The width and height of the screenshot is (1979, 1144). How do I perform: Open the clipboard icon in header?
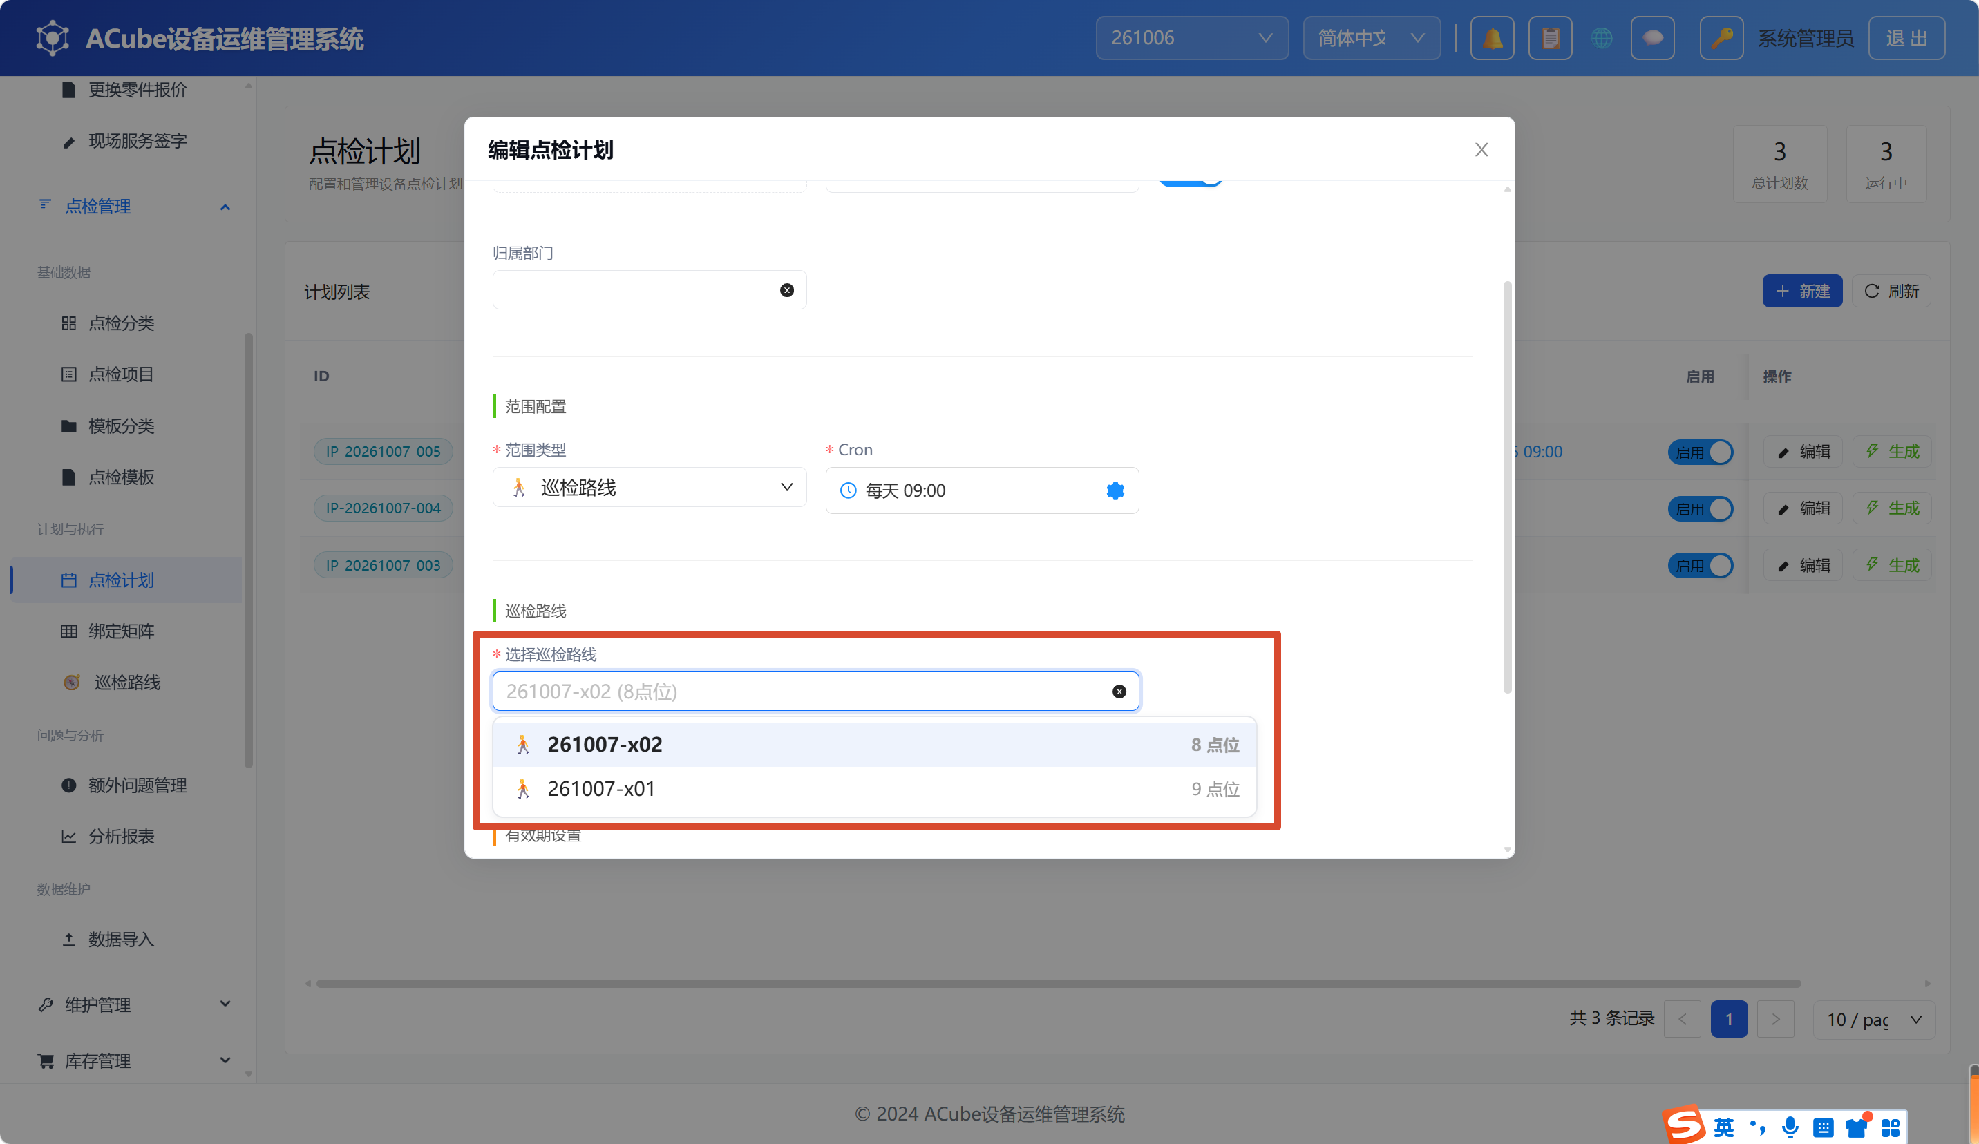[1550, 38]
